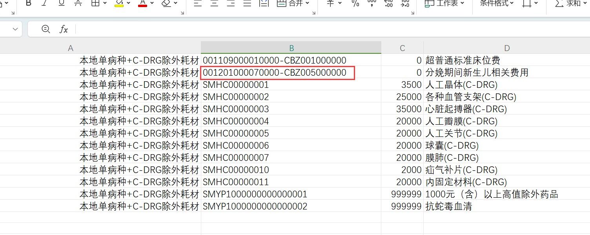Apply strikethrough formatting

click(x=78, y=3)
